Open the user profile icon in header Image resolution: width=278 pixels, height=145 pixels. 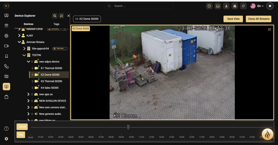pyautogui.click(x=226, y=6)
